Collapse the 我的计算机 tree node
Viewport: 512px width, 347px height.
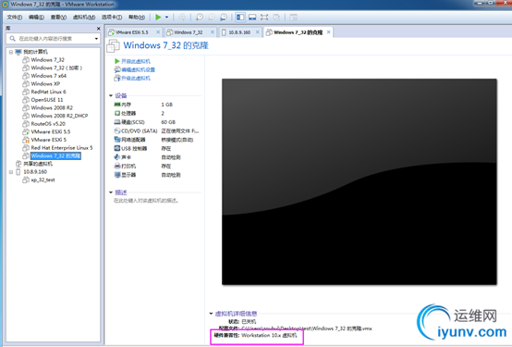pos(11,52)
